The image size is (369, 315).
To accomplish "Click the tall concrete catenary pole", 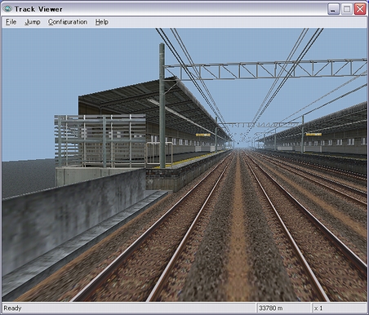I will (162, 105).
